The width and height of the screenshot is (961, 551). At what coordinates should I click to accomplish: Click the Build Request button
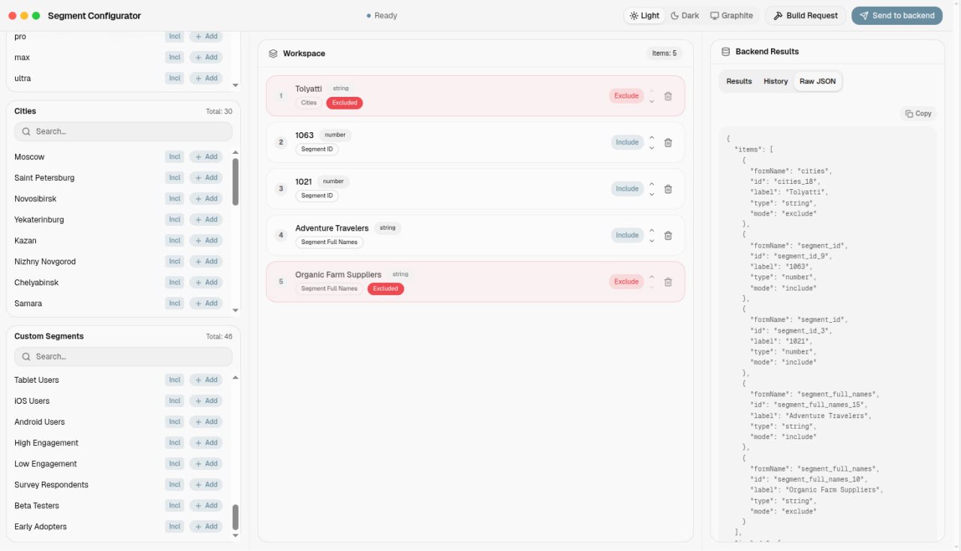point(806,16)
